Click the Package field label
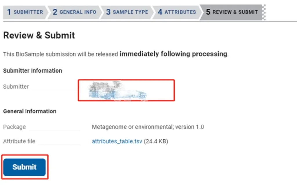Image resolution: width=297 pixels, height=185 pixels. pyautogui.click(x=14, y=127)
